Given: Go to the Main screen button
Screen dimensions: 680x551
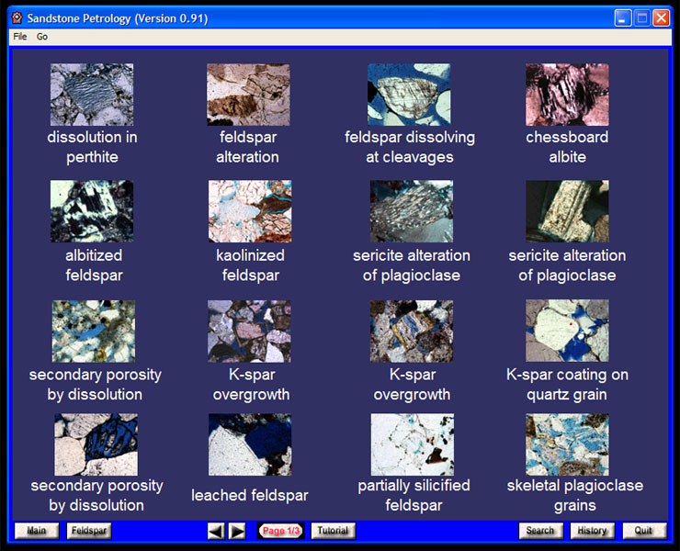Looking at the screenshot, I should coord(37,531).
